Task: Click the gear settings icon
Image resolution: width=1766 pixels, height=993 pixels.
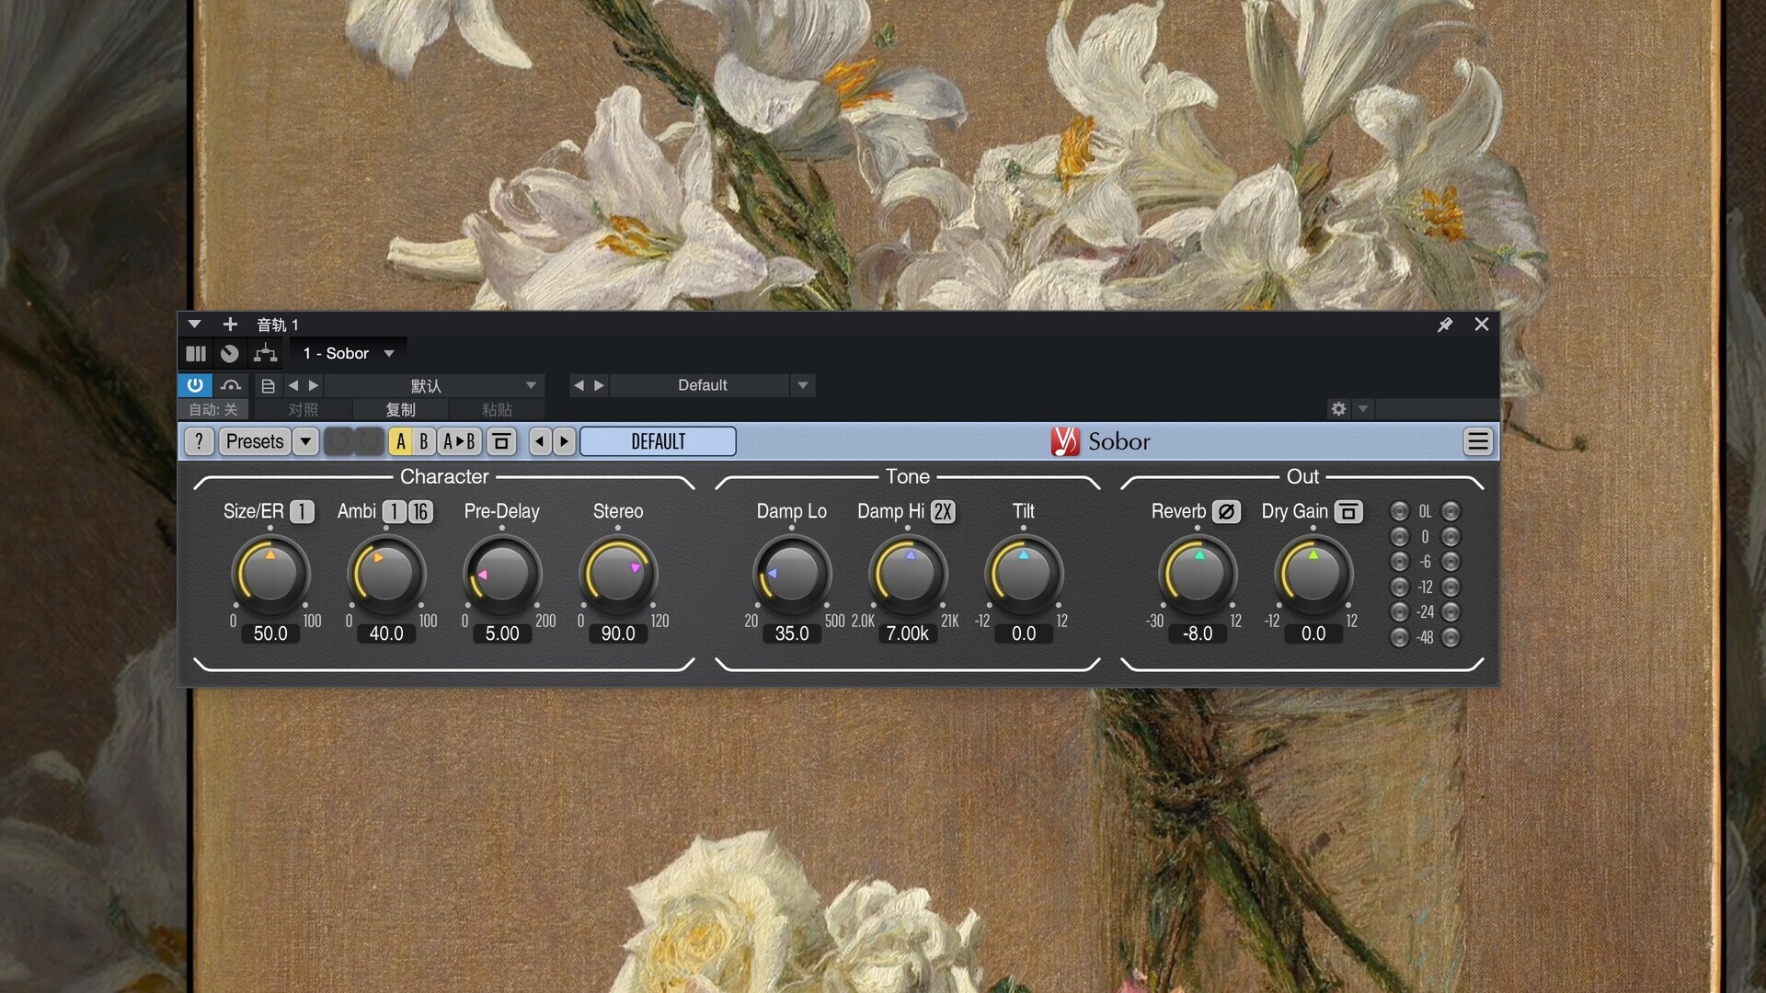Action: coord(1338,409)
